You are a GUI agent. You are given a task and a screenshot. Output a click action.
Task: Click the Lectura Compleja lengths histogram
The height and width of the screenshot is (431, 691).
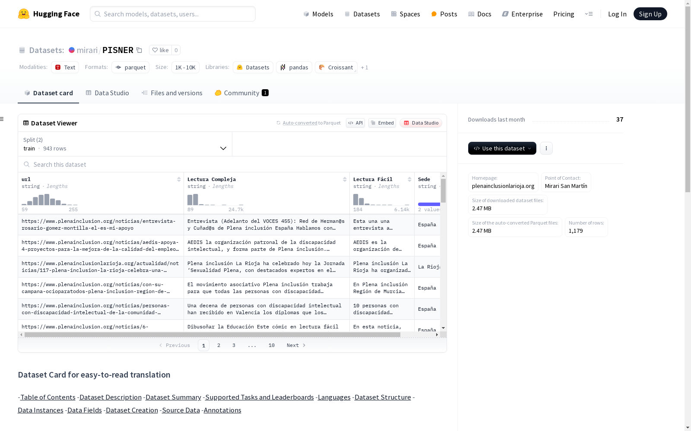click(x=216, y=200)
